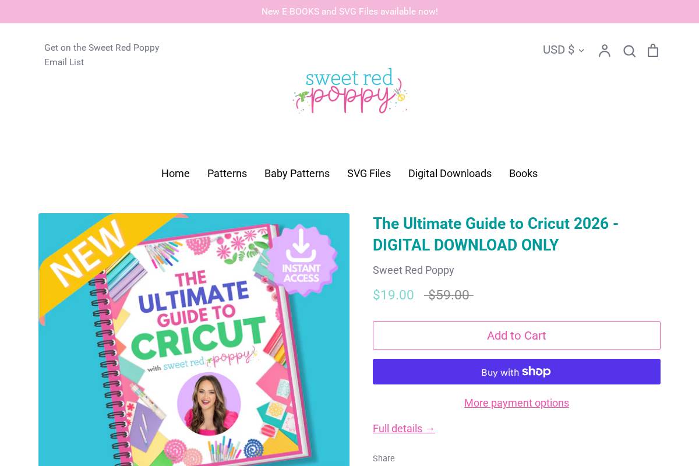Select Baby Patterns in the navigation
Image resolution: width=699 pixels, height=466 pixels.
[x=297, y=174]
